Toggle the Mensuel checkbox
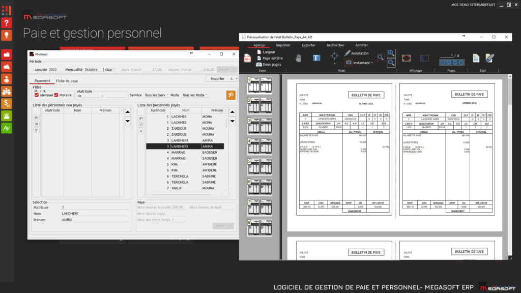Image resolution: width=521 pixels, height=293 pixels. (37, 95)
